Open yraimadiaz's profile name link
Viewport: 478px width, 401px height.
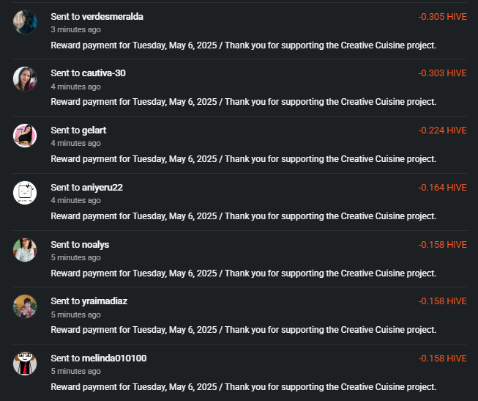point(105,301)
